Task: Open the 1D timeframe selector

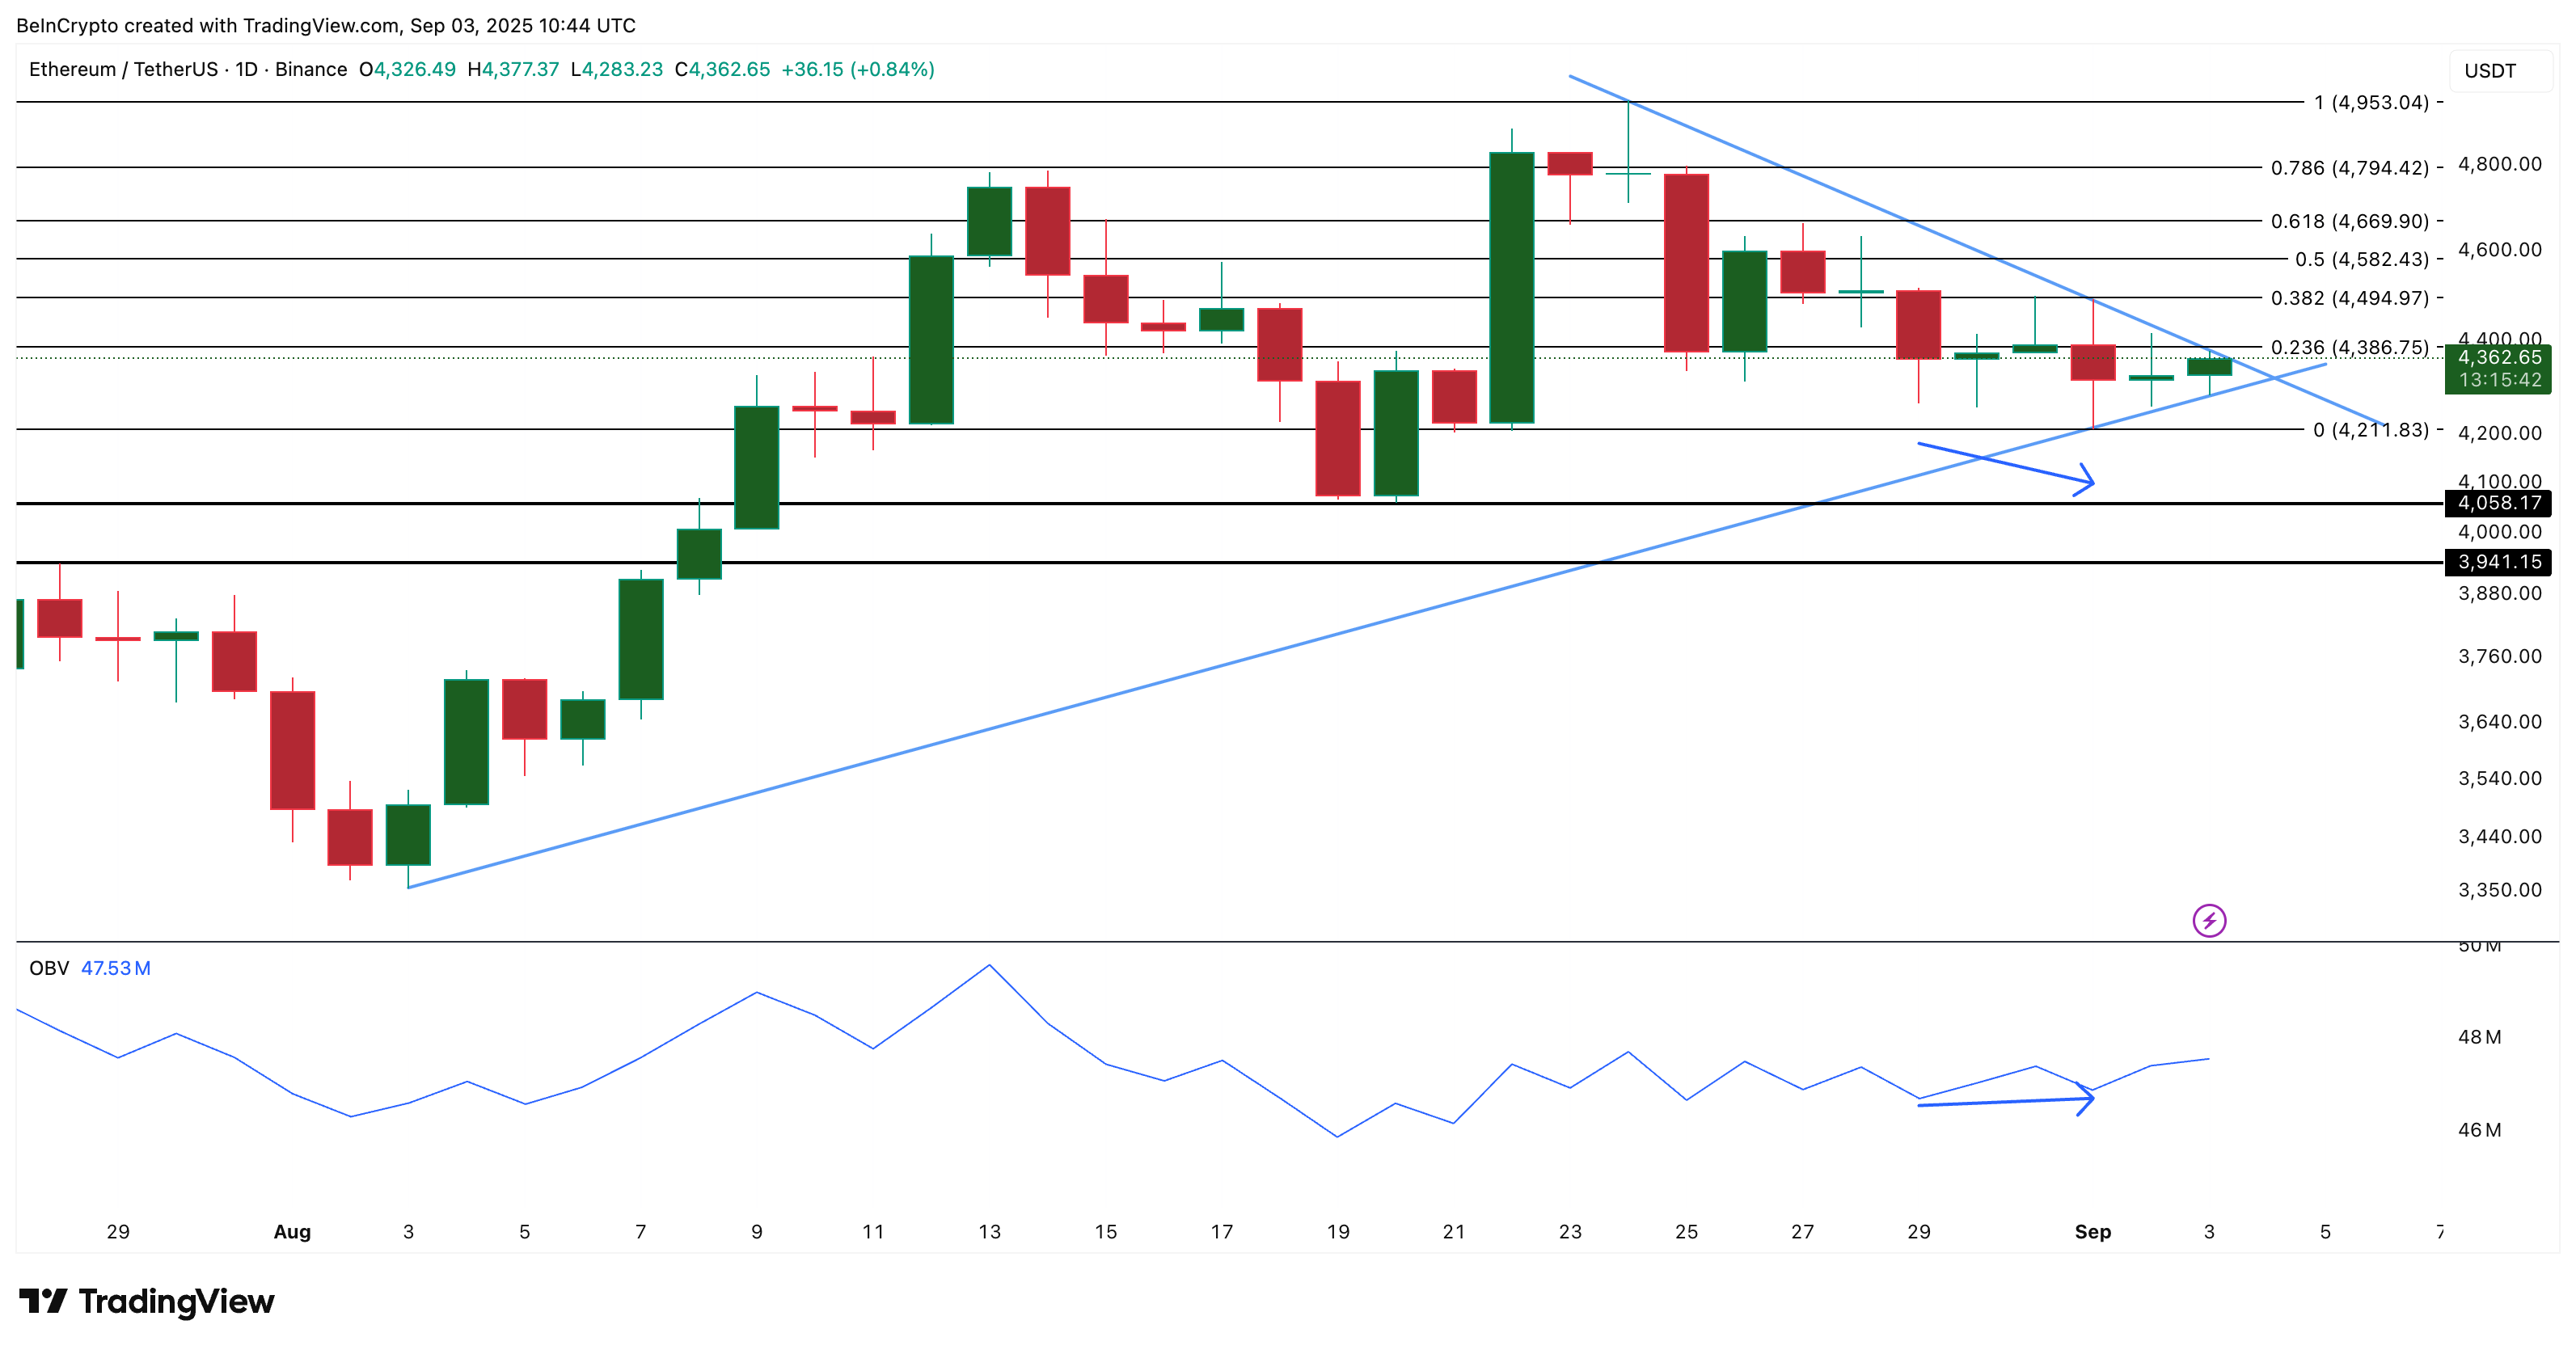Action: point(245,70)
